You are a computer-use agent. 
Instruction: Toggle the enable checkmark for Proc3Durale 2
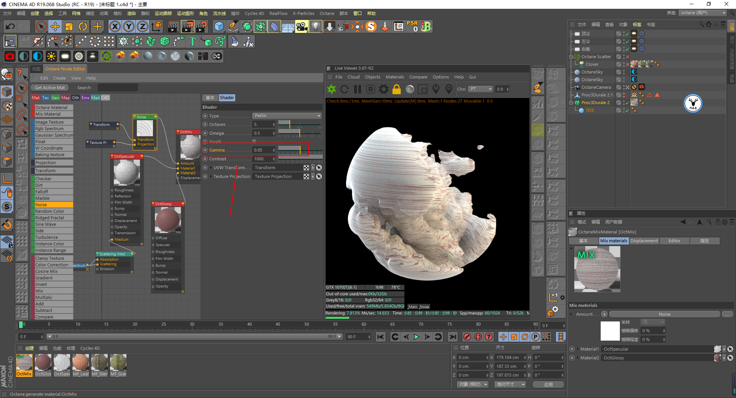coord(628,103)
